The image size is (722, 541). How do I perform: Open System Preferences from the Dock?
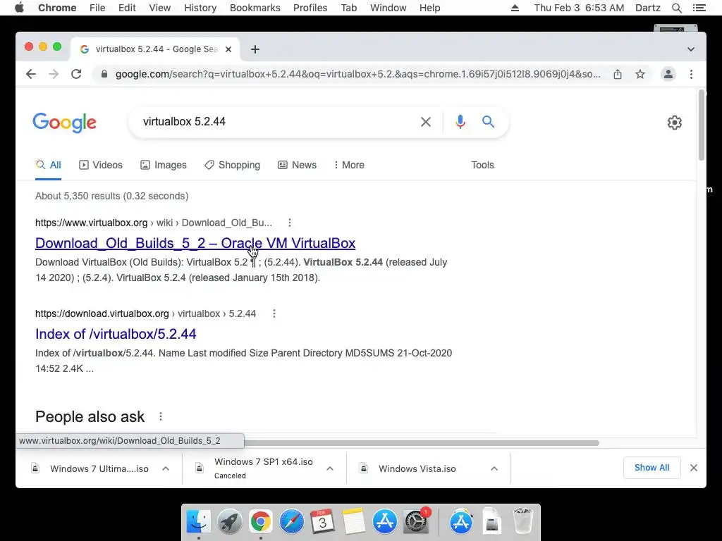click(416, 522)
